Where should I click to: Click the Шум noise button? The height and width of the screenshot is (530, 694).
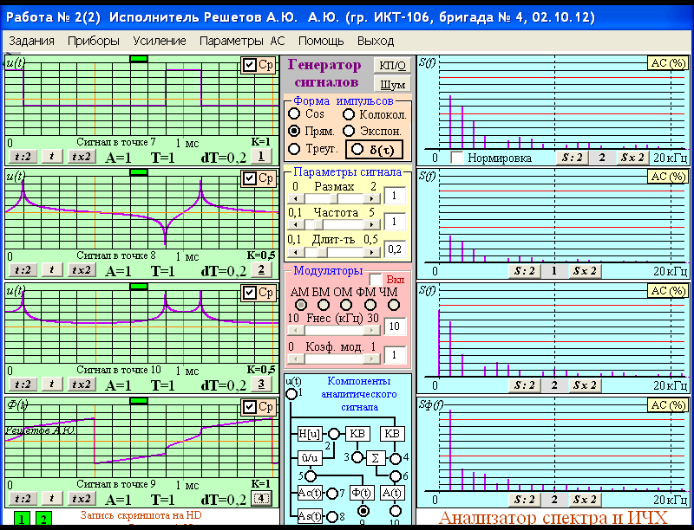tap(392, 84)
